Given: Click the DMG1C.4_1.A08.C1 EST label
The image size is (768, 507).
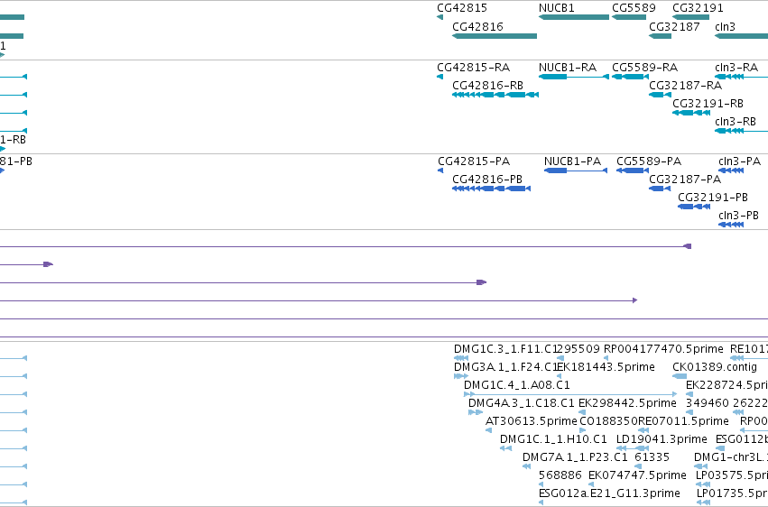Looking at the screenshot, I should pyautogui.click(x=517, y=385).
